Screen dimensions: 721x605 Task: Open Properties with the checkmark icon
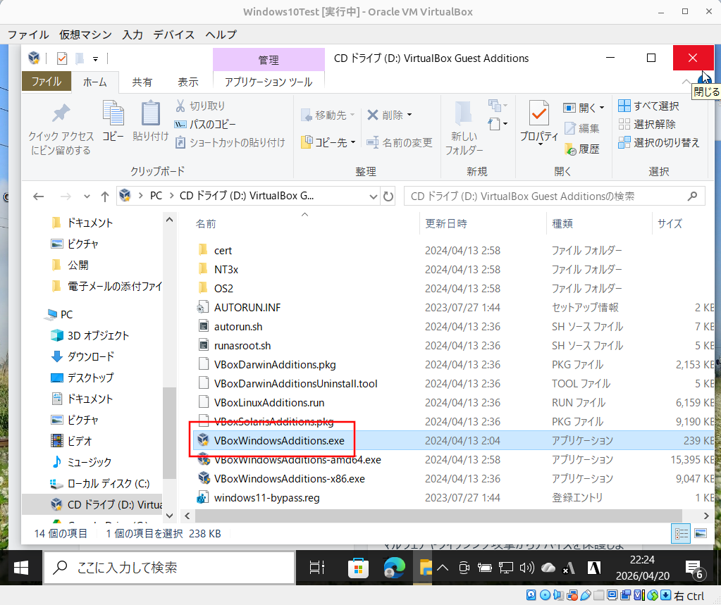click(x=539, y=113)
